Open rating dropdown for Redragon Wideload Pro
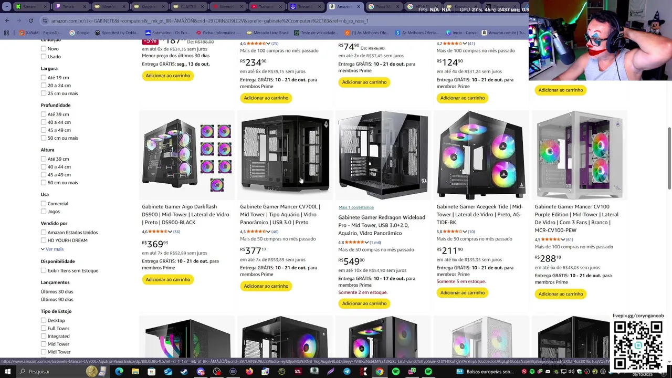 click(x=367, y=243)
